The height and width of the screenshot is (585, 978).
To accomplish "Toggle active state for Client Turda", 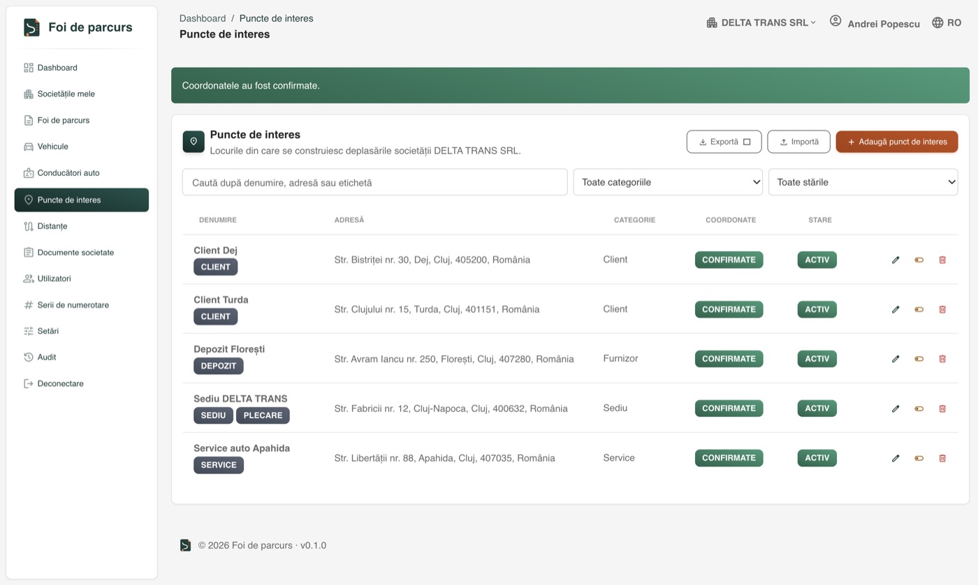I will point(919,309).
